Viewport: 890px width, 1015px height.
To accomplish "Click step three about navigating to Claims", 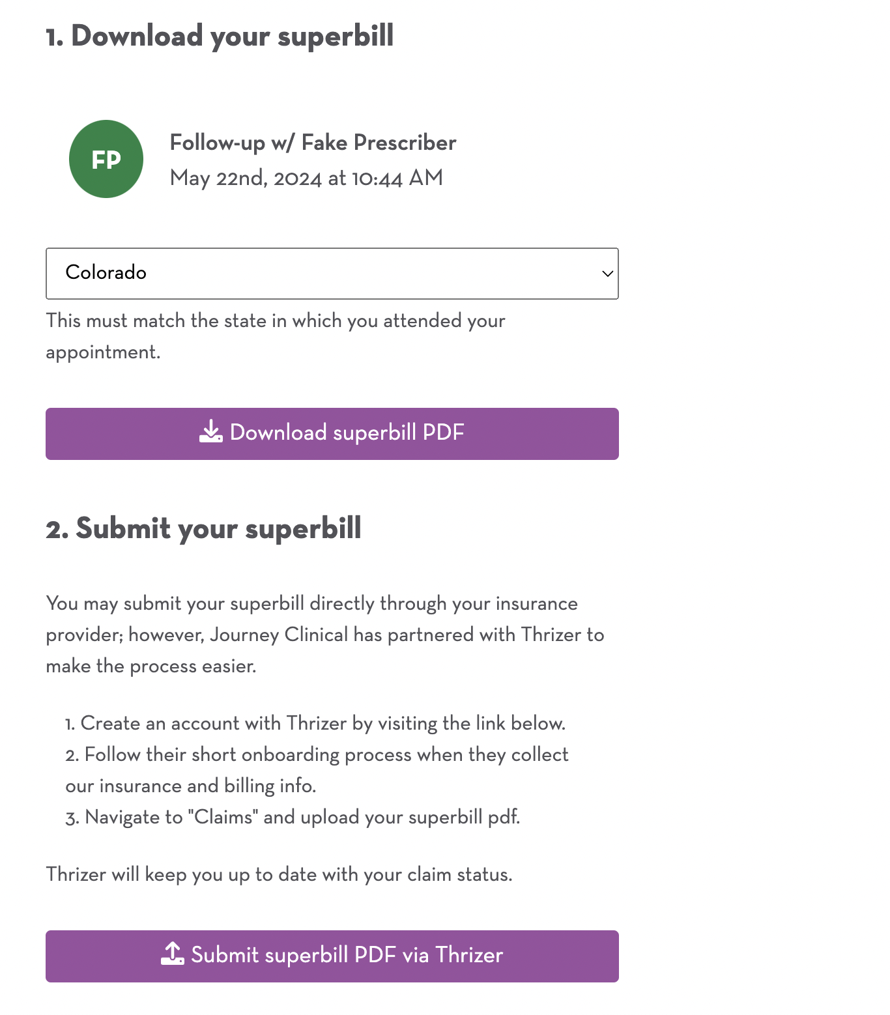I will [293, 817].
